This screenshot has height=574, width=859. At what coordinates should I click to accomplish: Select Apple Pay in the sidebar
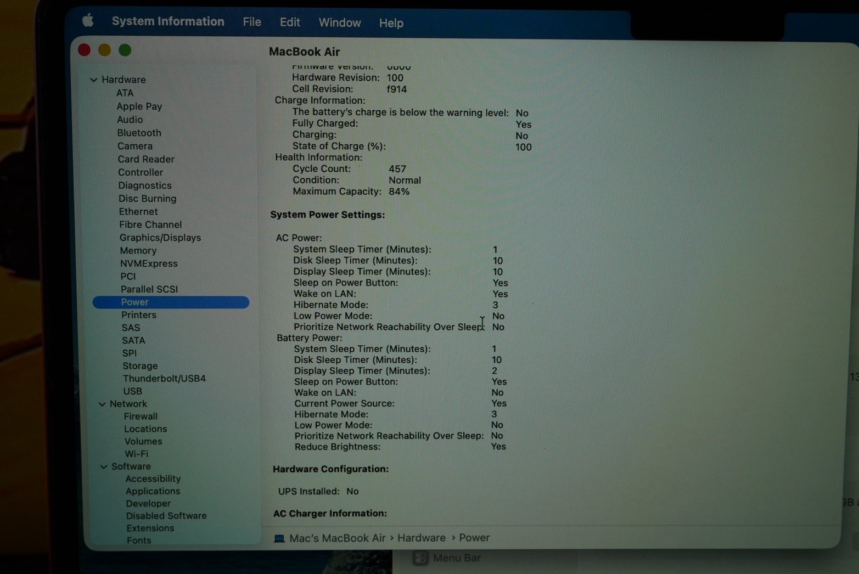pos(139,106)
